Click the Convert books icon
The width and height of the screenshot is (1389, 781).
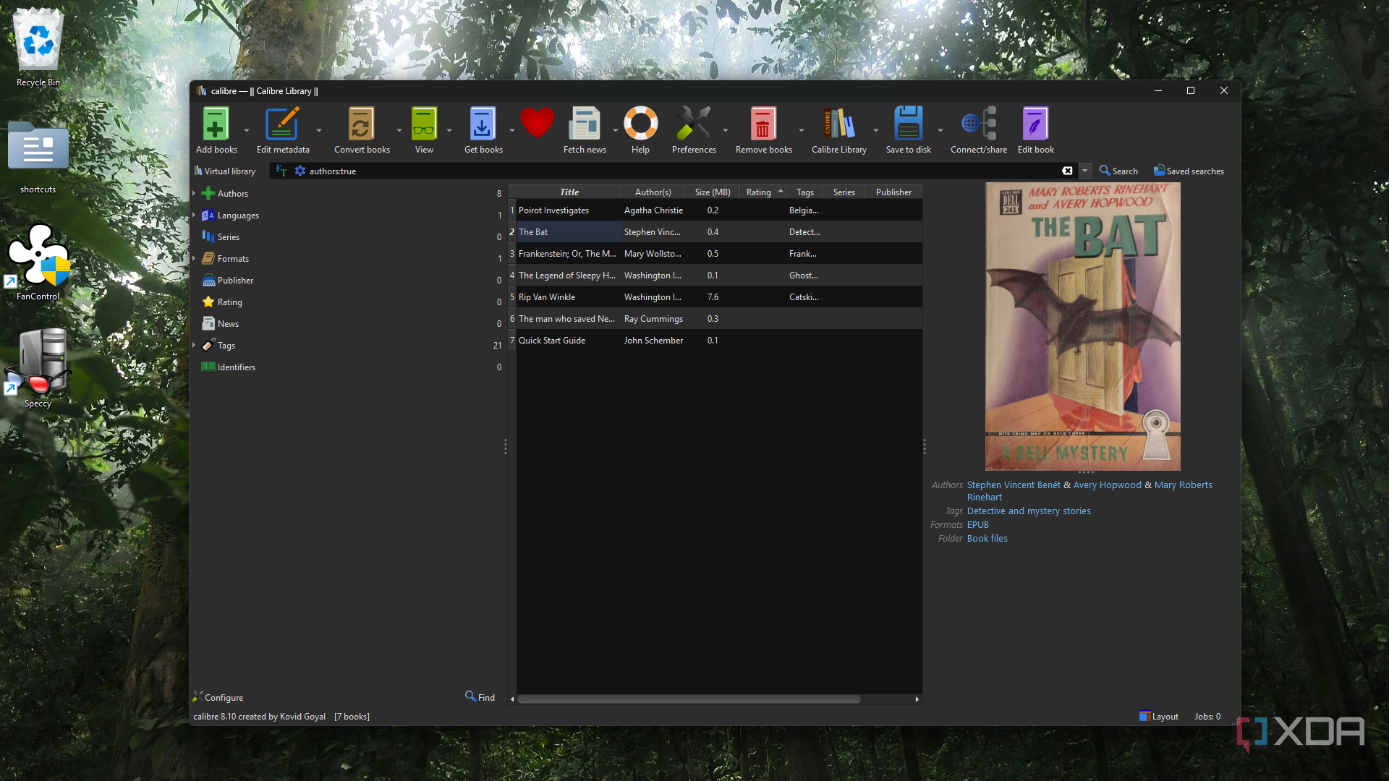coord(361,124)
